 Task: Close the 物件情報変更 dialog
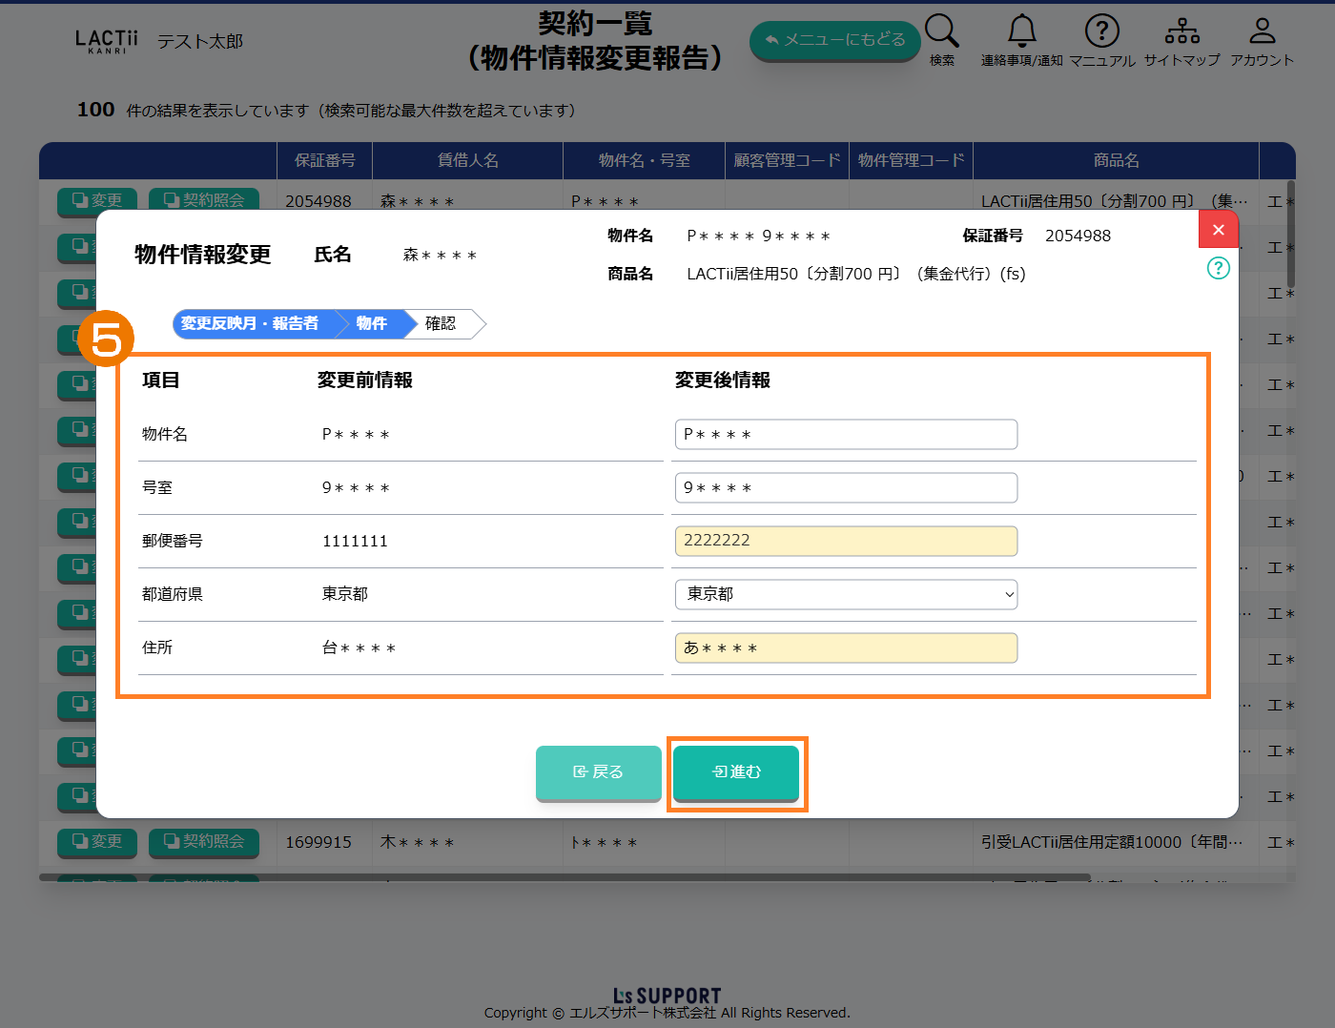pyautogui.click(x=1218, y=230)
